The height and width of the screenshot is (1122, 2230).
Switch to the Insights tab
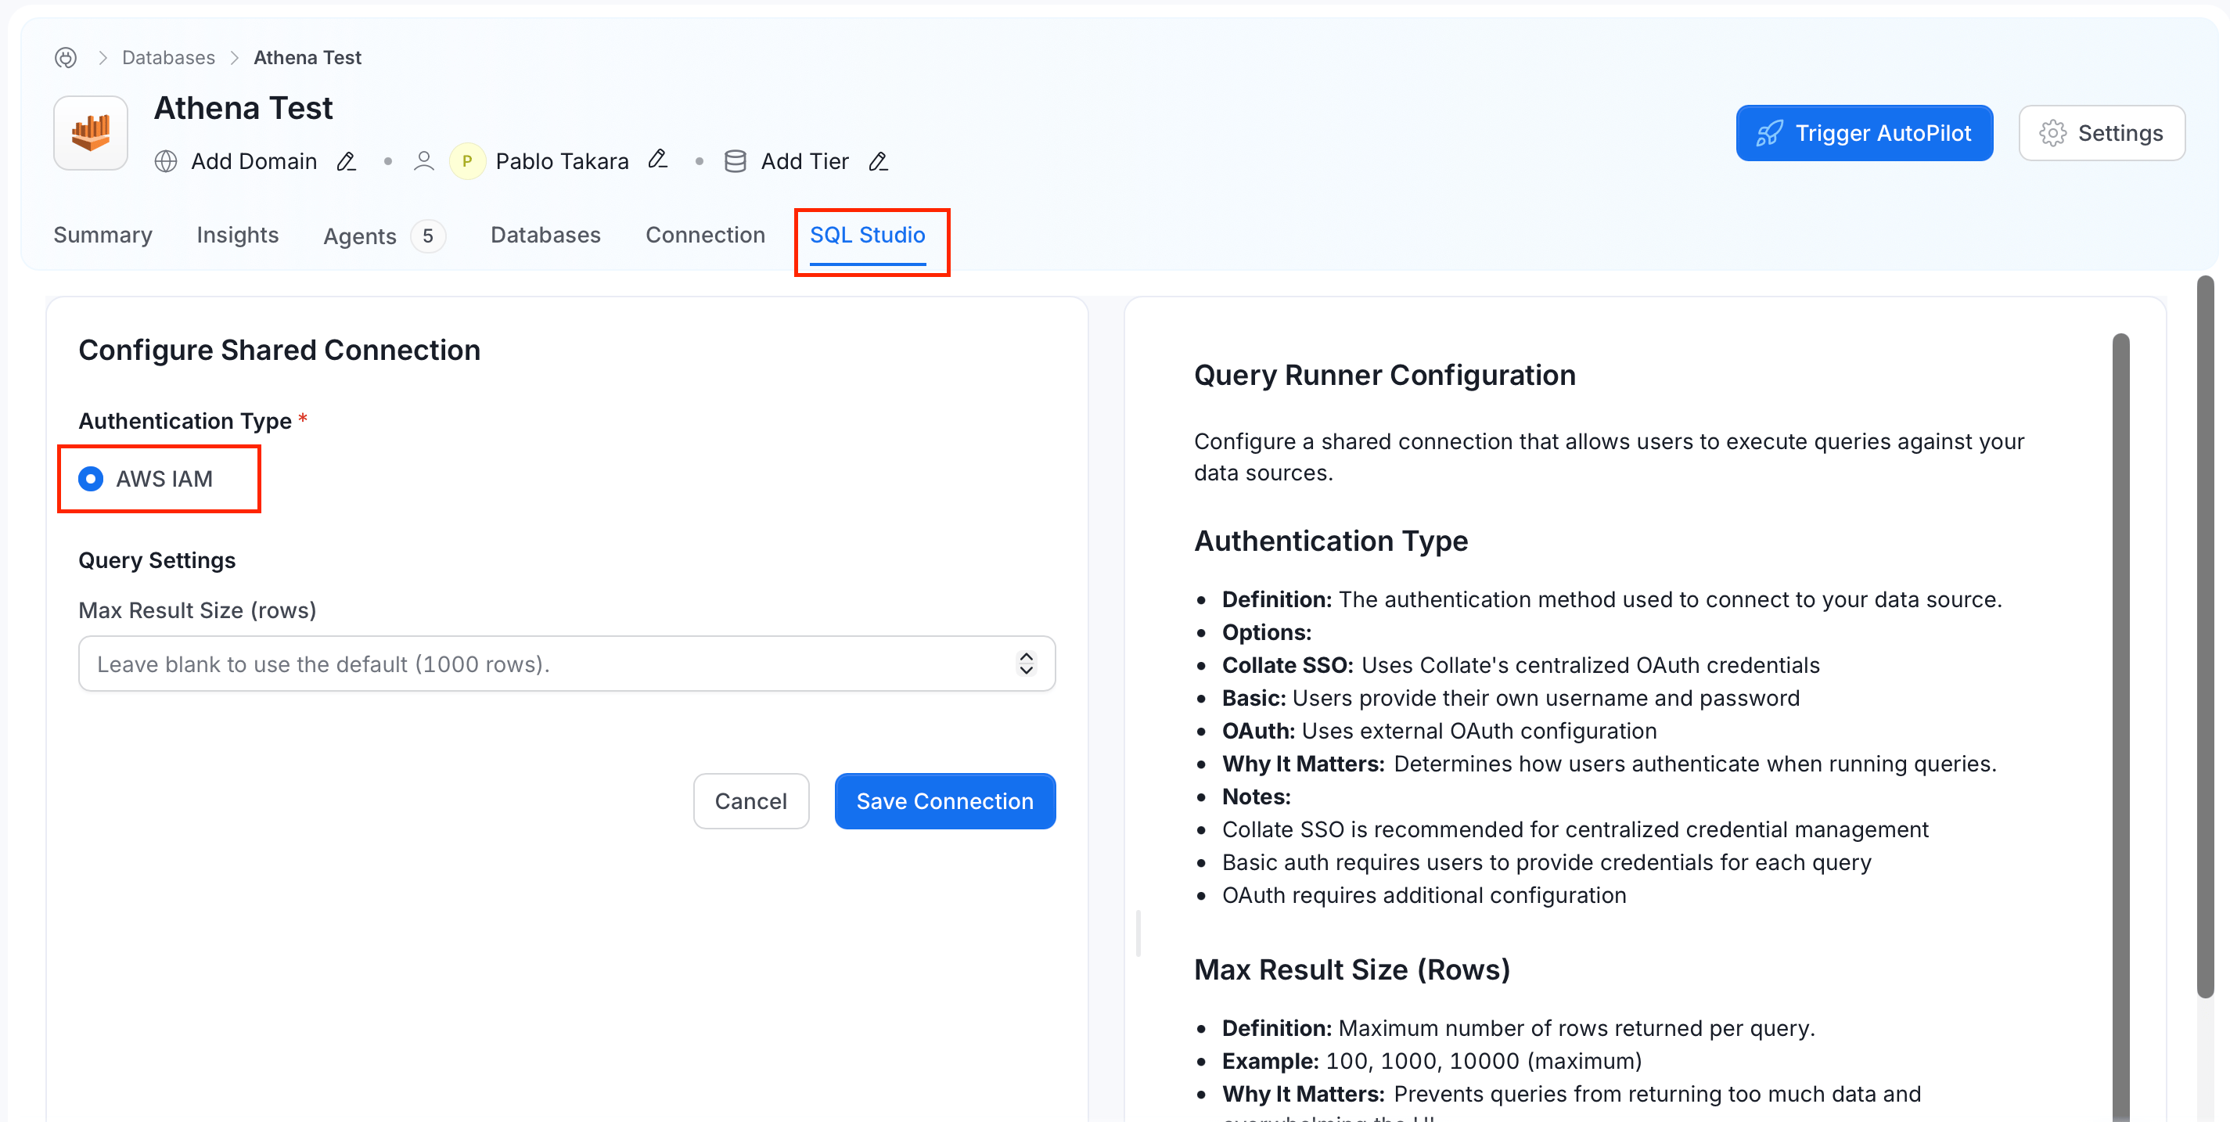click(x=237, y=235)
